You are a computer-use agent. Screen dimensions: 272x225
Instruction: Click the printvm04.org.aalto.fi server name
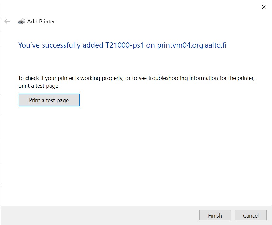(192, 45)
